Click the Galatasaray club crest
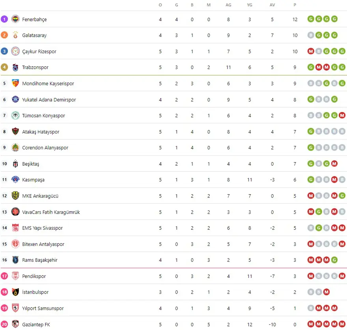The width and height of the screenshot is (347, 330). [15, 35]
